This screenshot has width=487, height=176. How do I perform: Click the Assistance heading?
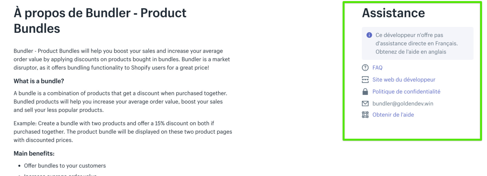pos(393,13)
